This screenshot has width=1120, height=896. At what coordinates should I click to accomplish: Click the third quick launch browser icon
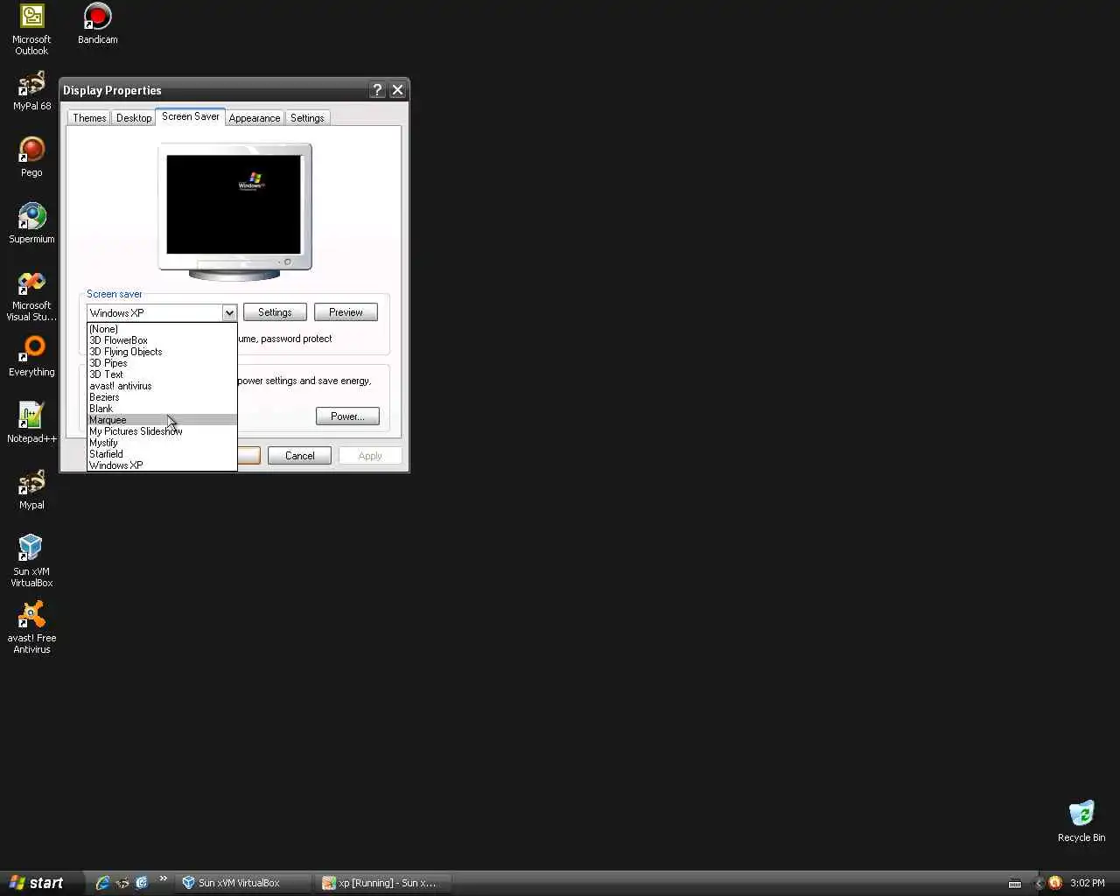[142, 883]
